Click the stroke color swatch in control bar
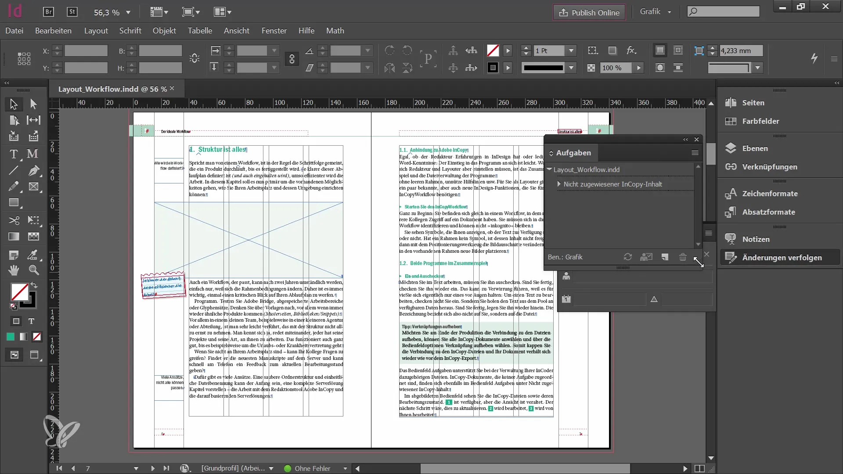The image size is (843, 474). tap(493, 68)
